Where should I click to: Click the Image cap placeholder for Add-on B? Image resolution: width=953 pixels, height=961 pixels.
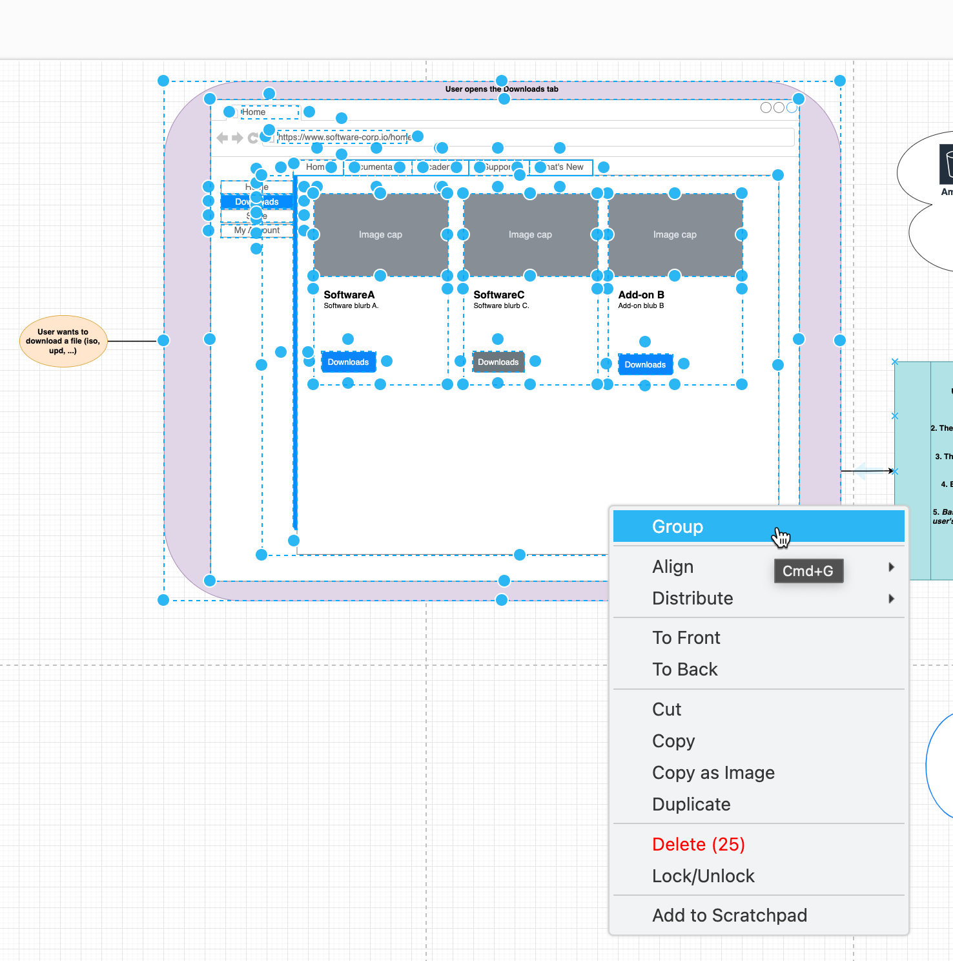tap(675, 234)
